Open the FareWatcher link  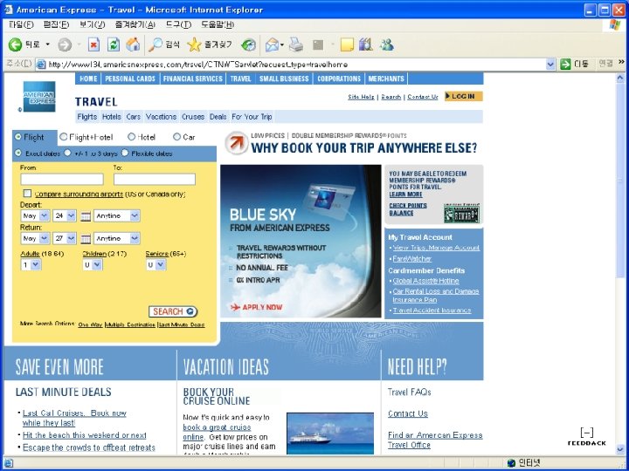point(411,259)
